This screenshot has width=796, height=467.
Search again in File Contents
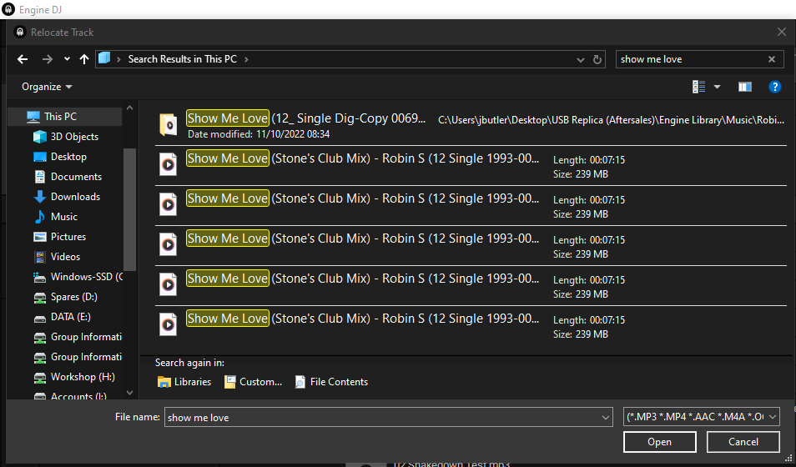(331, 382)
